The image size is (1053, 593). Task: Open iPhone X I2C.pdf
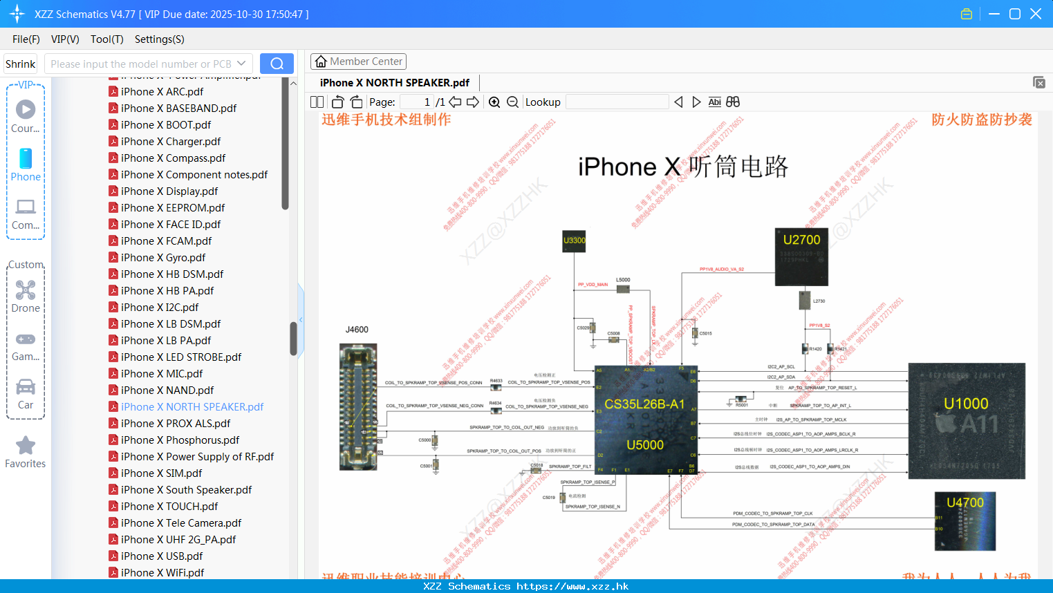click(160, 307)
